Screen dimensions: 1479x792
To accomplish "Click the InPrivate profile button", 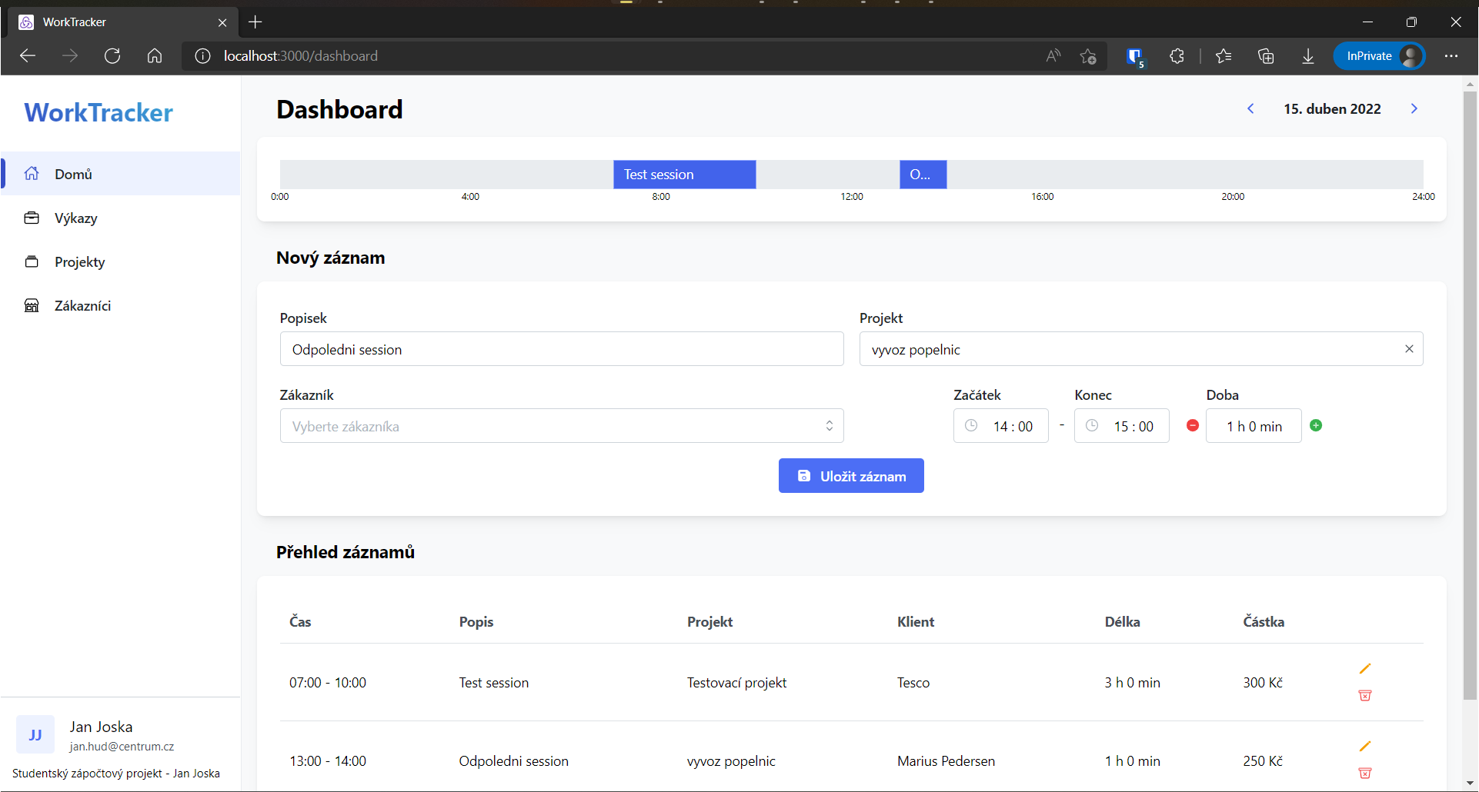I will coord(1379,55).
